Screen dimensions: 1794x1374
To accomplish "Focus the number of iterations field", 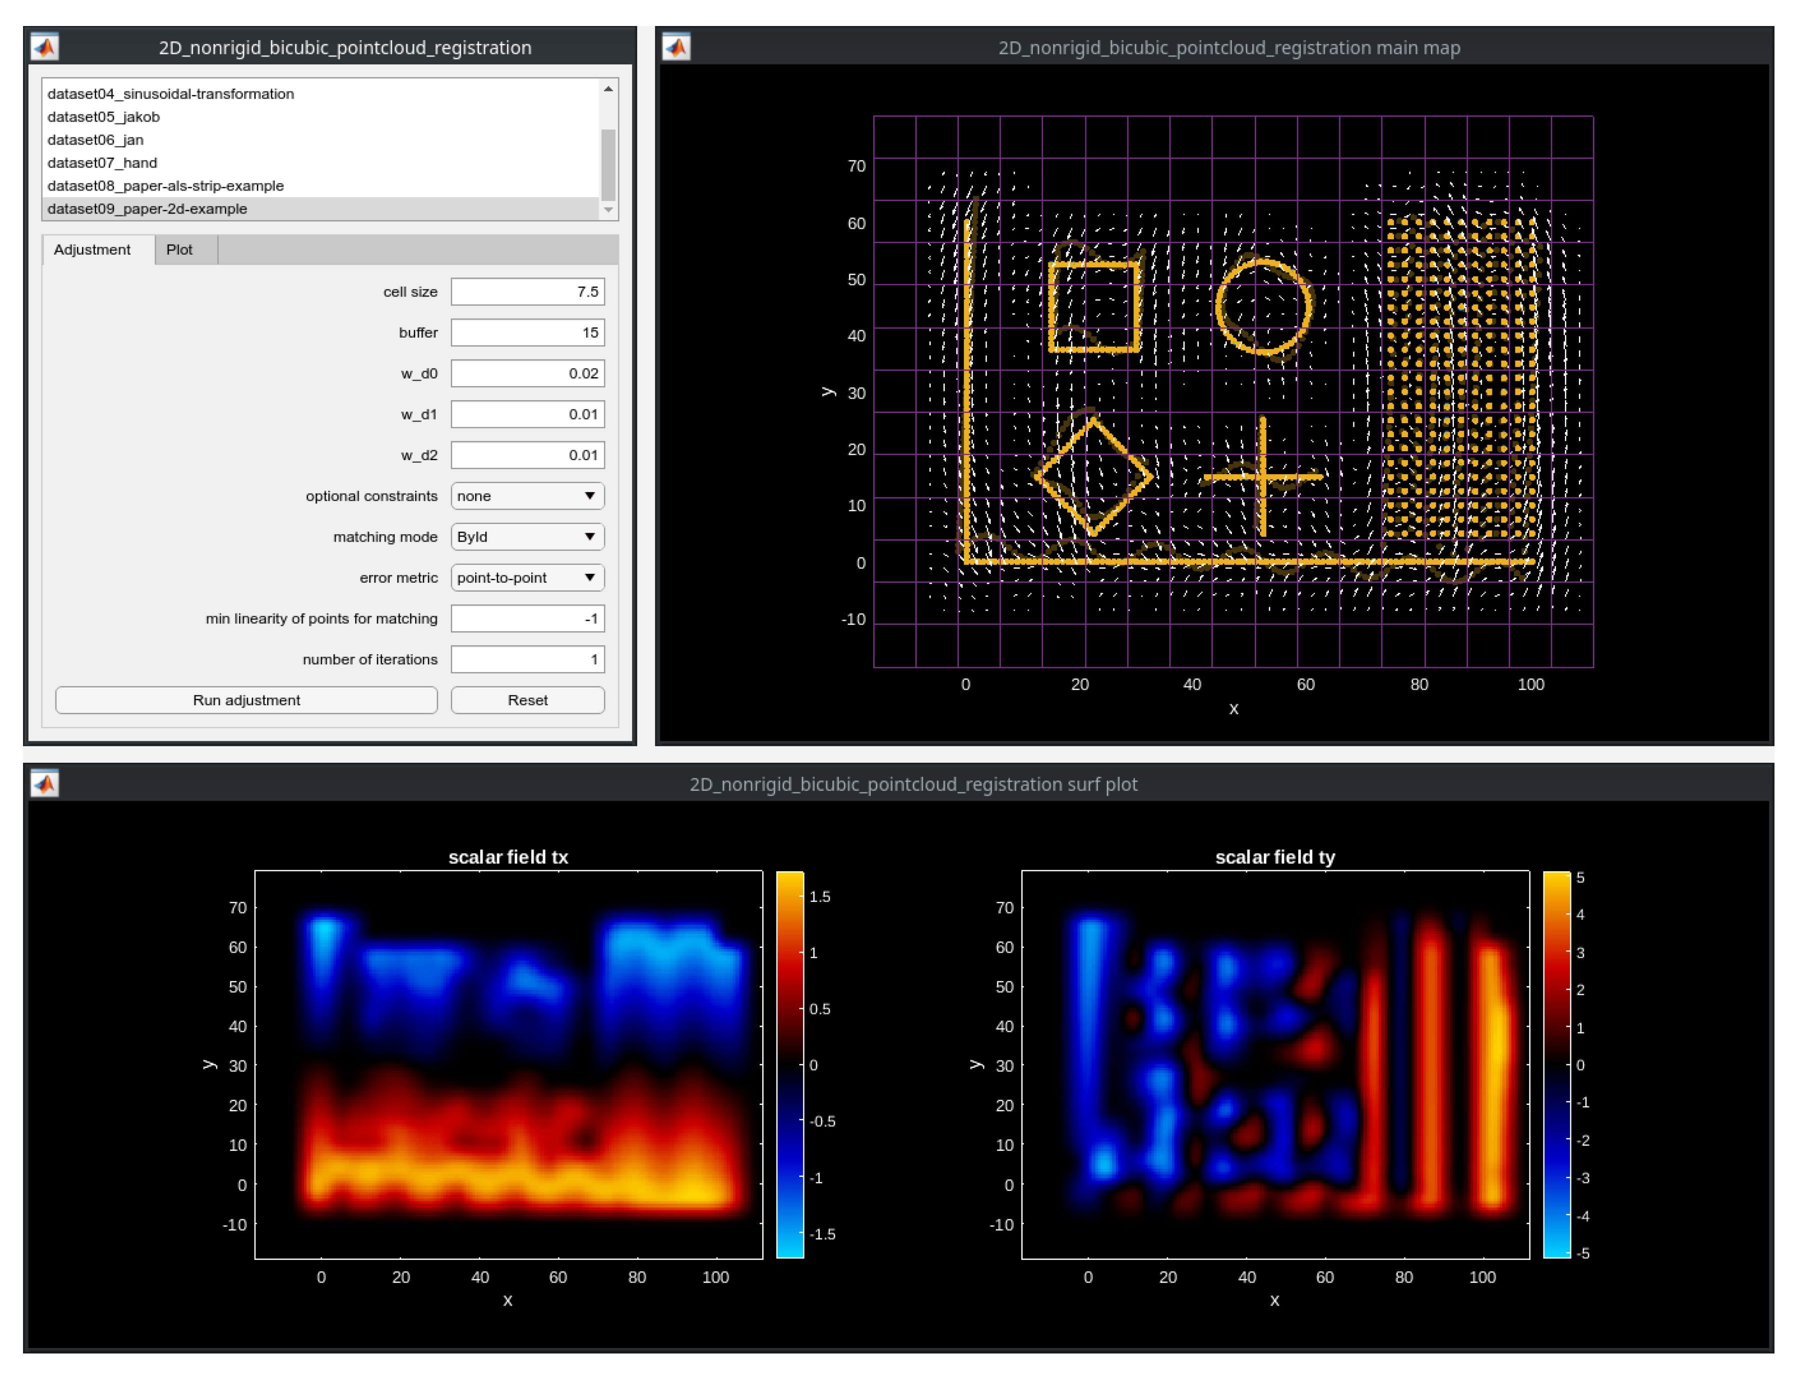I will pyautogui.click(x=527, y=659).
